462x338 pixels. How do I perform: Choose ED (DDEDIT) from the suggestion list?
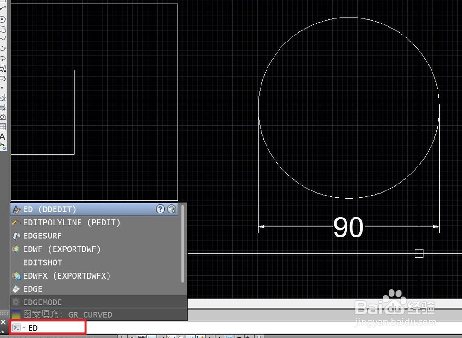94,209
